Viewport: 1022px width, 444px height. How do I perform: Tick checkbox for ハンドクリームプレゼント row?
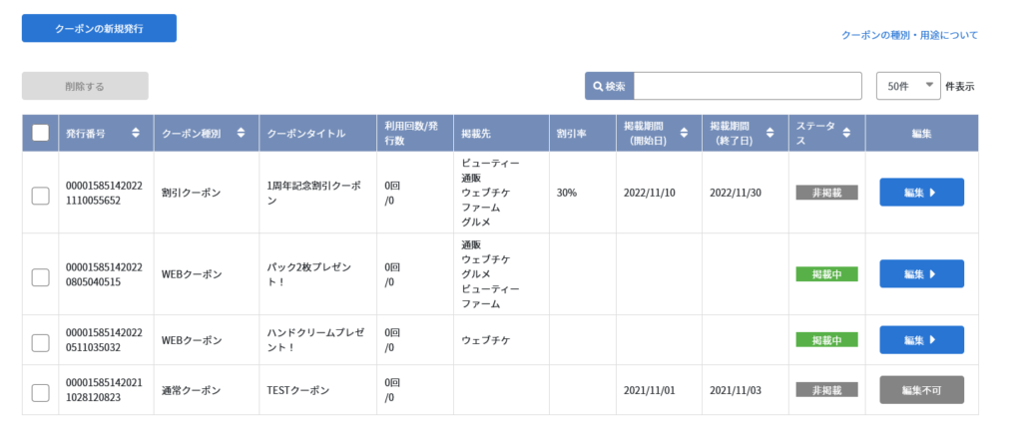tap(41, 342)
